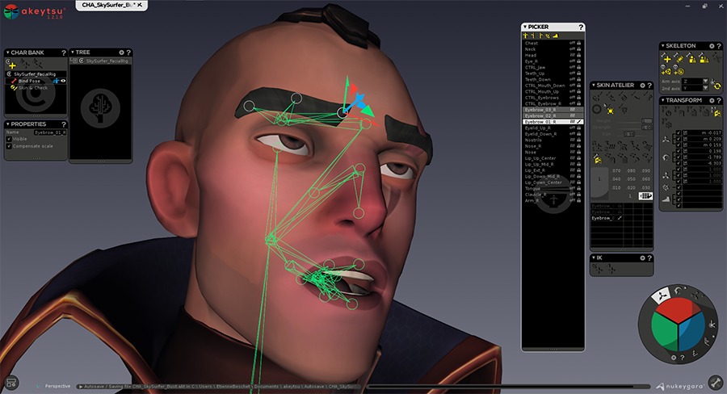Image resolution: width=727 pixels, height=394 pixels.
Task: Select the .090 weight preset
Action: tap(645, 170)
